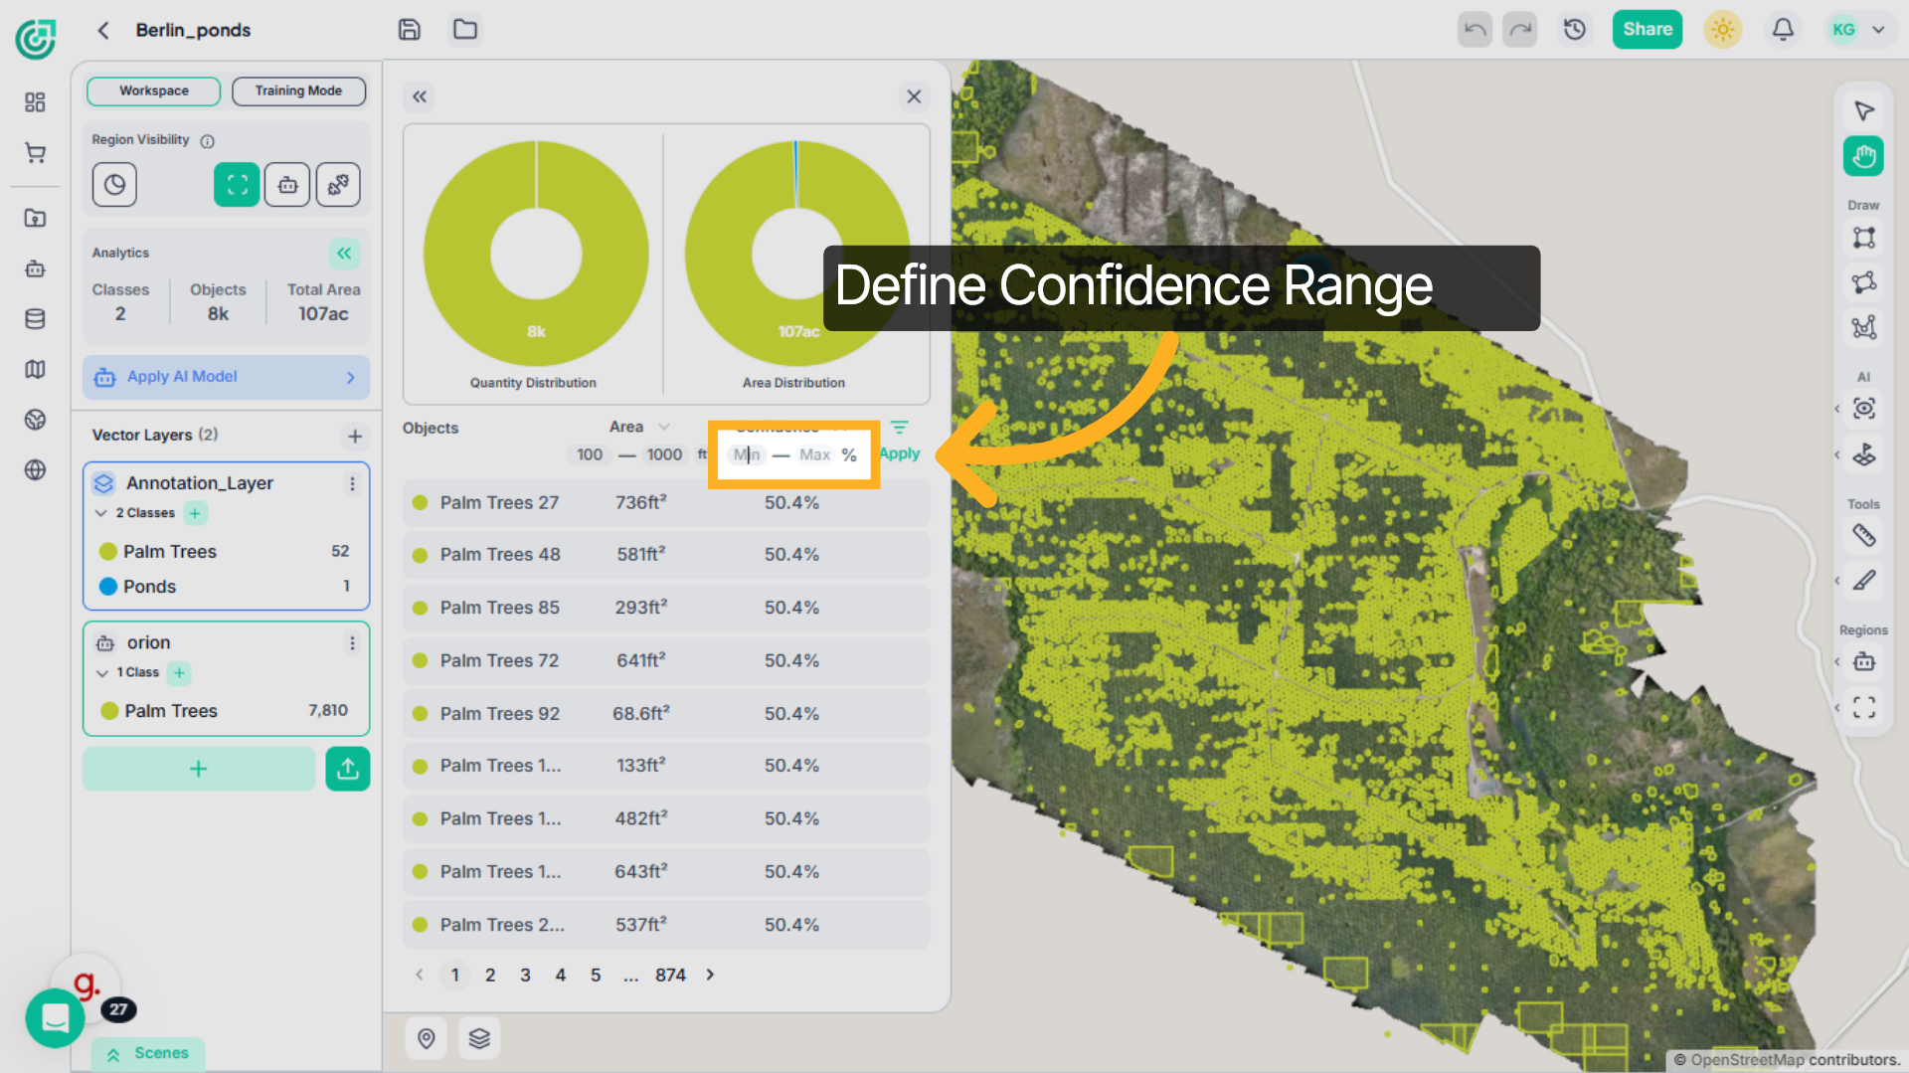Open the Area sort dropdown
Viewport: 1909px width, 1073px height.
[664, 427]
